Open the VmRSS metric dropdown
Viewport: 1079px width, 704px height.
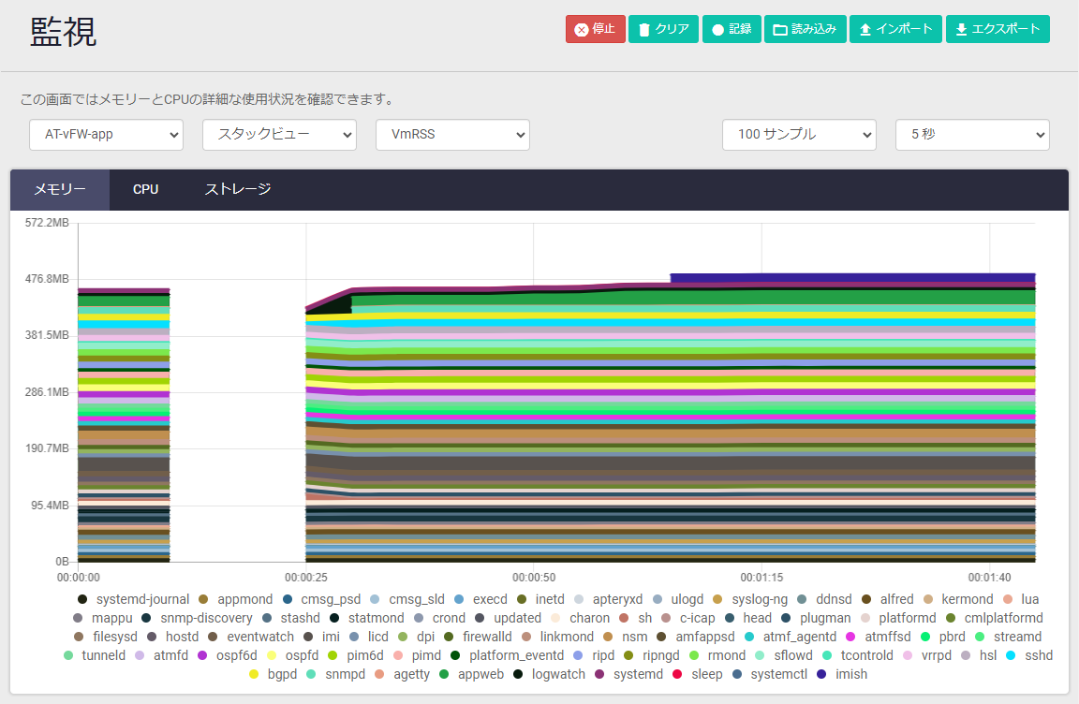pos(452,134)
